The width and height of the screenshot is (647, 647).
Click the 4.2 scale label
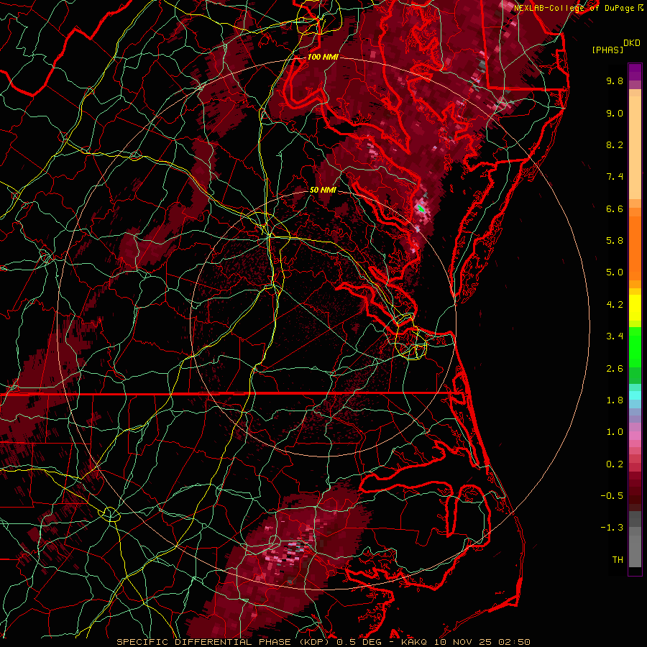point(615,305)
